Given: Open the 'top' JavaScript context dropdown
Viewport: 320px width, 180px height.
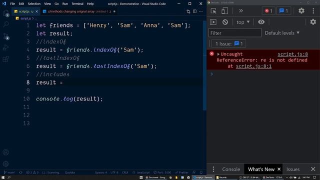Looking at the screenshot, I should pos(243,22).
